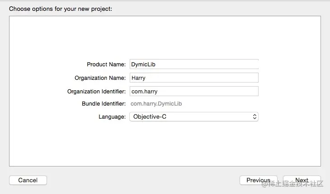
Task: Proceed by pressing the Next button
Action: click(302, 180)
